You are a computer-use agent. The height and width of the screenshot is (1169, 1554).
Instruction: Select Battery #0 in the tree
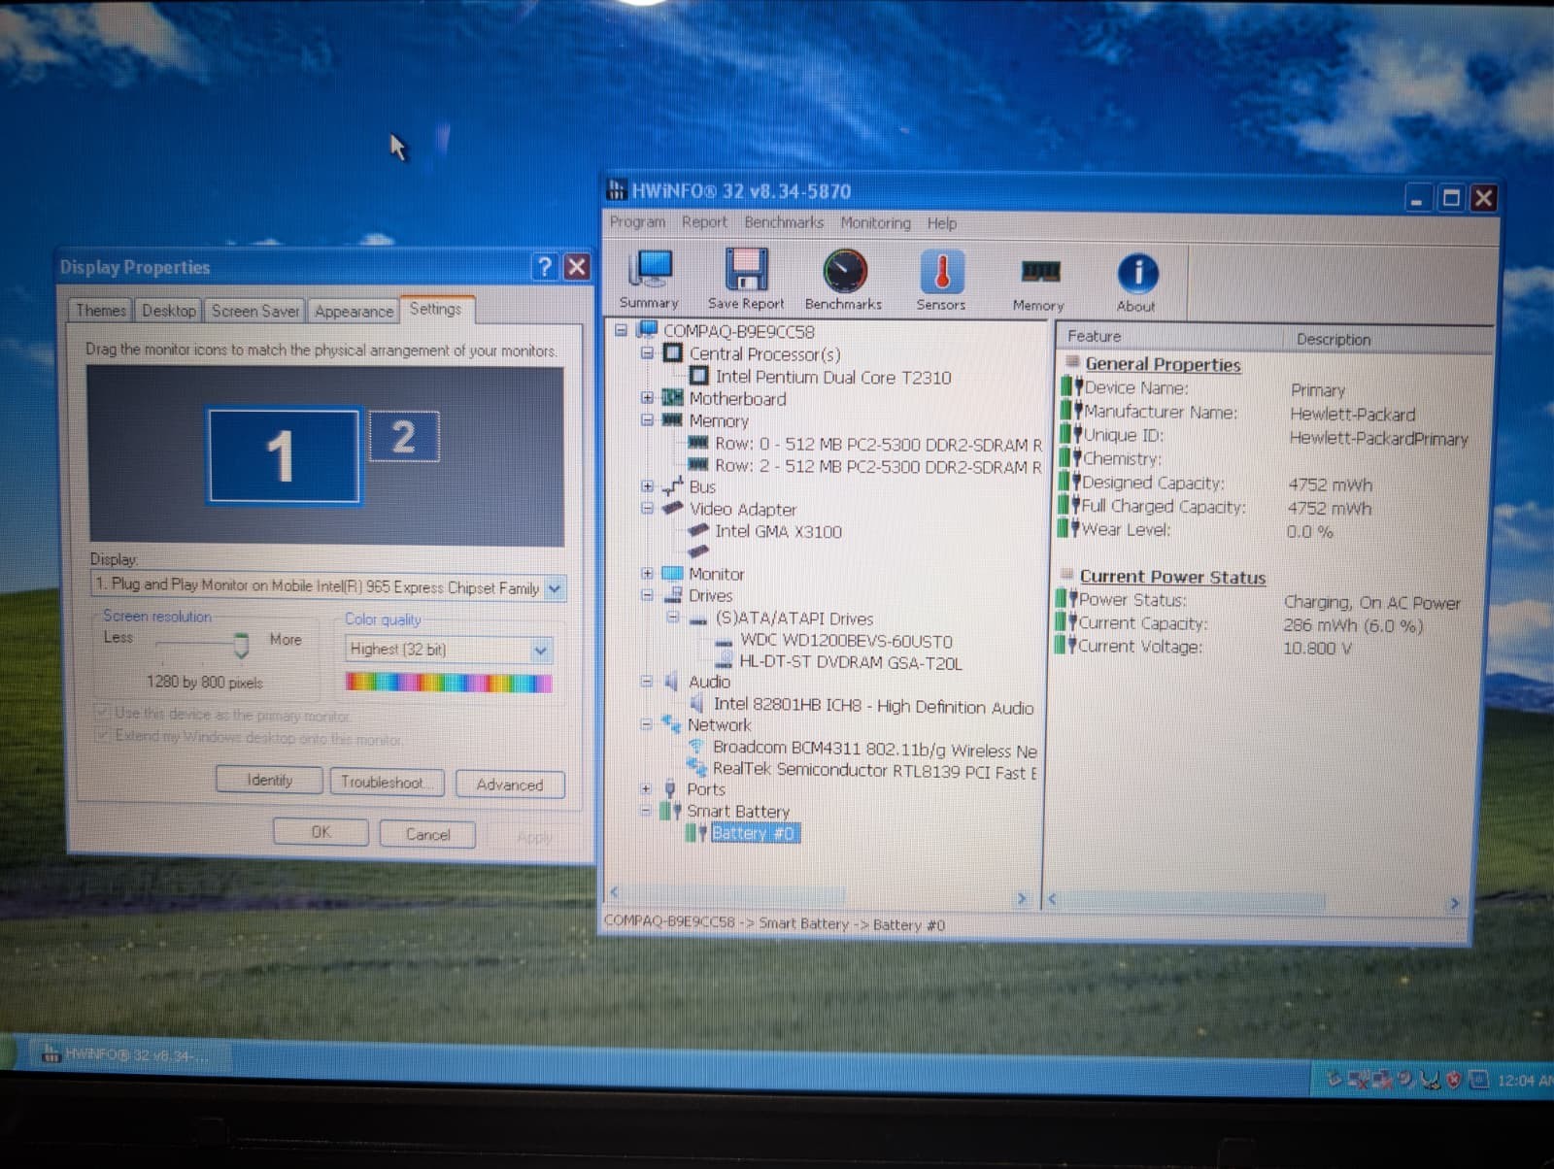(x=755, y=834)
